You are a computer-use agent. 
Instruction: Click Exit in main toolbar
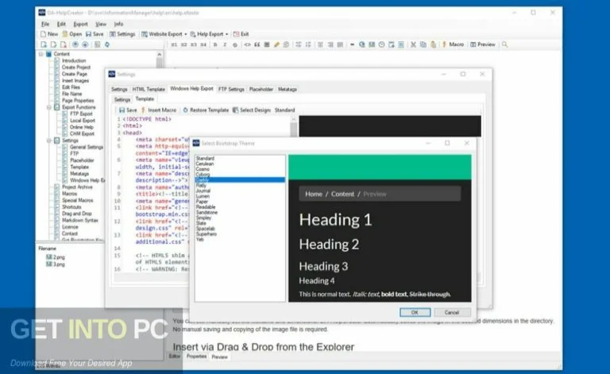point(241,34)
